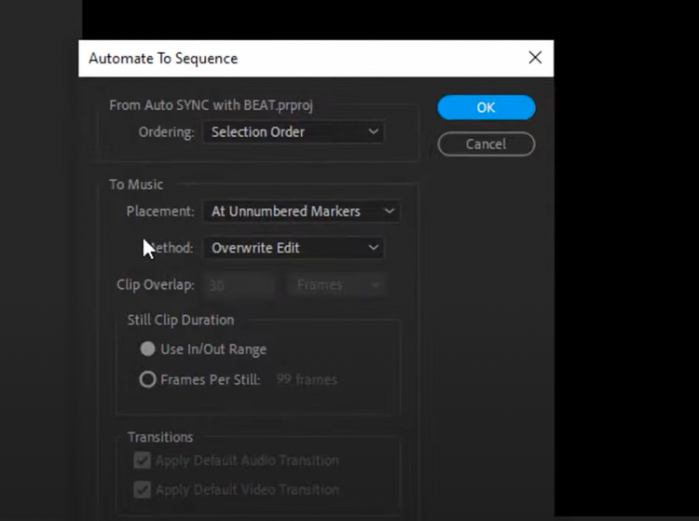699x521 pixels.
Task: Click the From Auto SYNC with BEAT.prproj label
Action: click(x=211, y=105)
